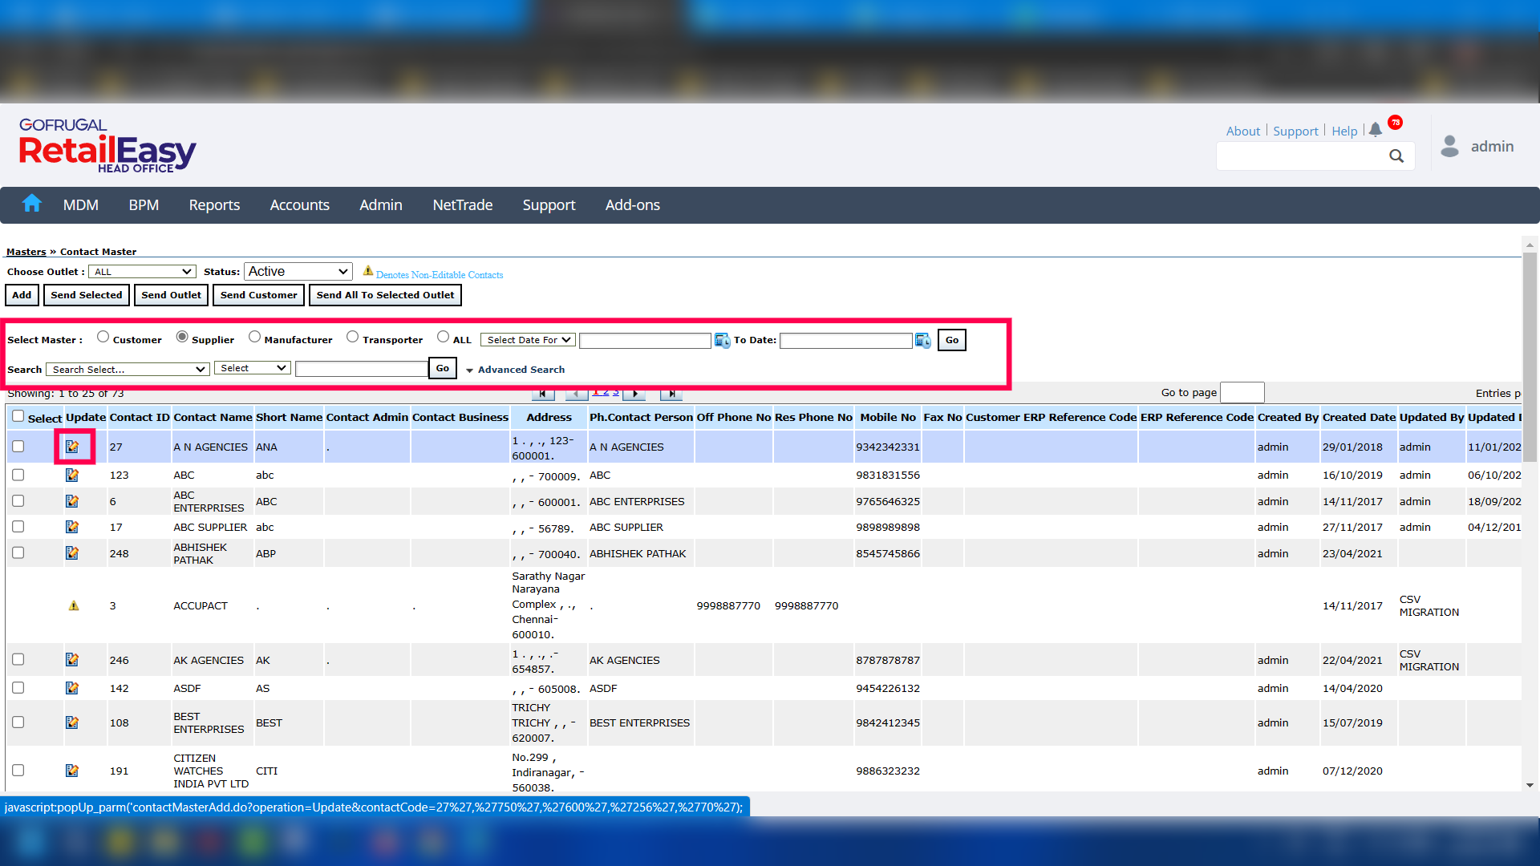Click the Send Selected button
The width and height of the screenshot is (1540, 866).
[87, 295]
